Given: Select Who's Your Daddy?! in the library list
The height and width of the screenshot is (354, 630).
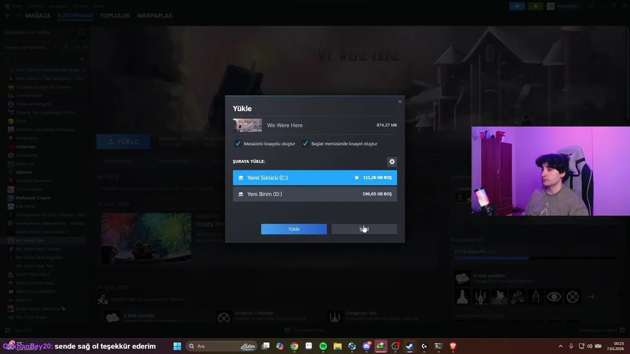Looking at the screenshot, I should pos(35,292).
